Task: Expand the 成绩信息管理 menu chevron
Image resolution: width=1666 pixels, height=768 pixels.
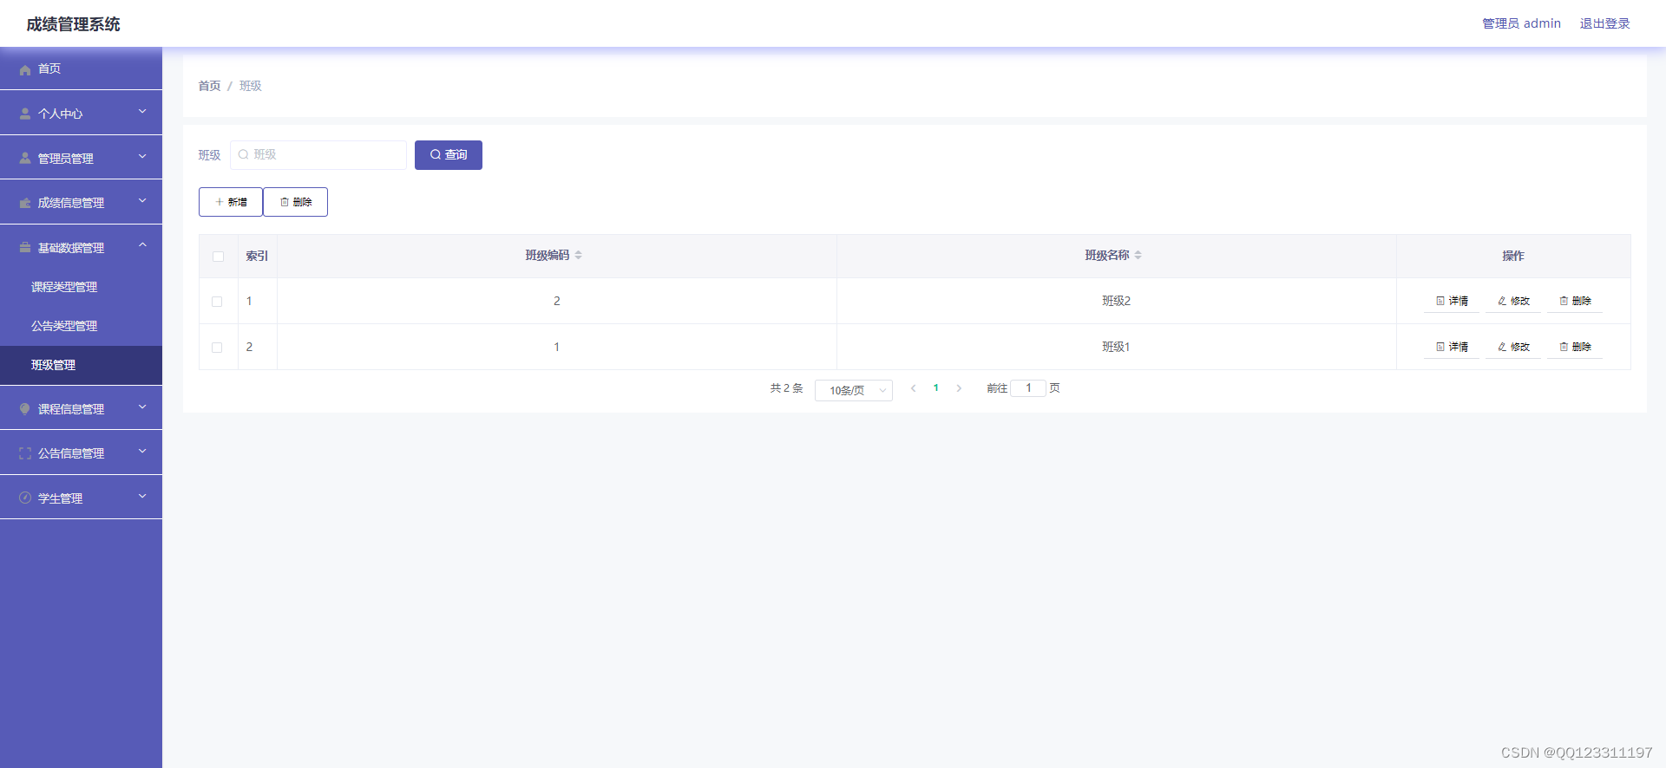Action: coord(142,201)
